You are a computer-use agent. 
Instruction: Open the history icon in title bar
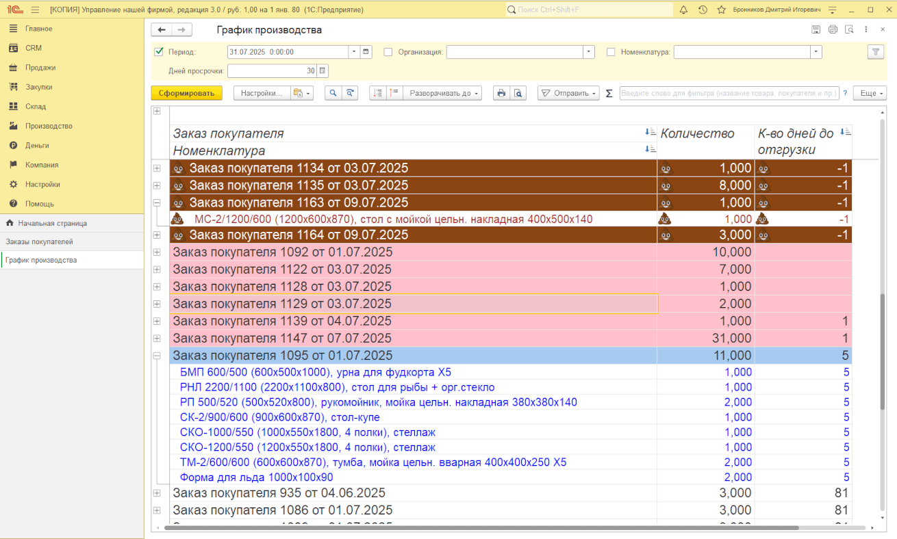[x=703, y=10]
